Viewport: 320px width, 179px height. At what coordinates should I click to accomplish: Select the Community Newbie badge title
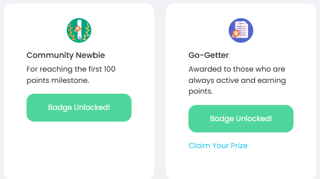pos(66,55)
